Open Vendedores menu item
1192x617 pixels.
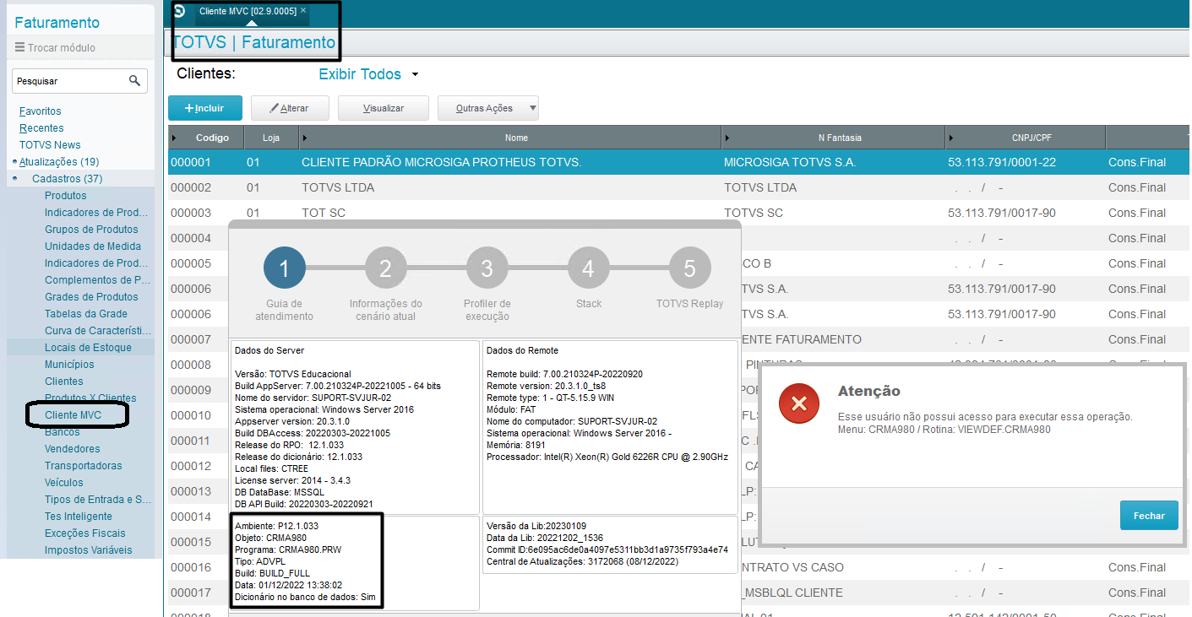(72, 449)
